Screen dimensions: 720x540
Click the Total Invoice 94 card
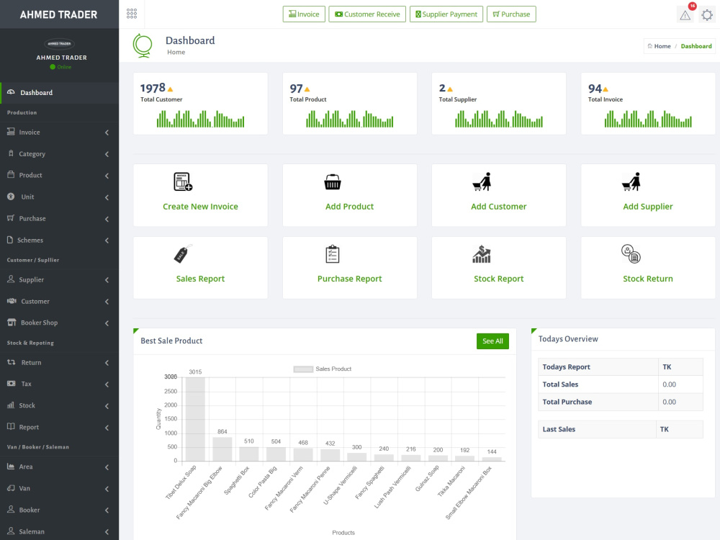648,103
